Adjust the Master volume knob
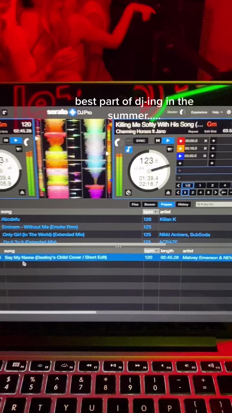This screenshot has width=232, height=413. coord(182,112)
